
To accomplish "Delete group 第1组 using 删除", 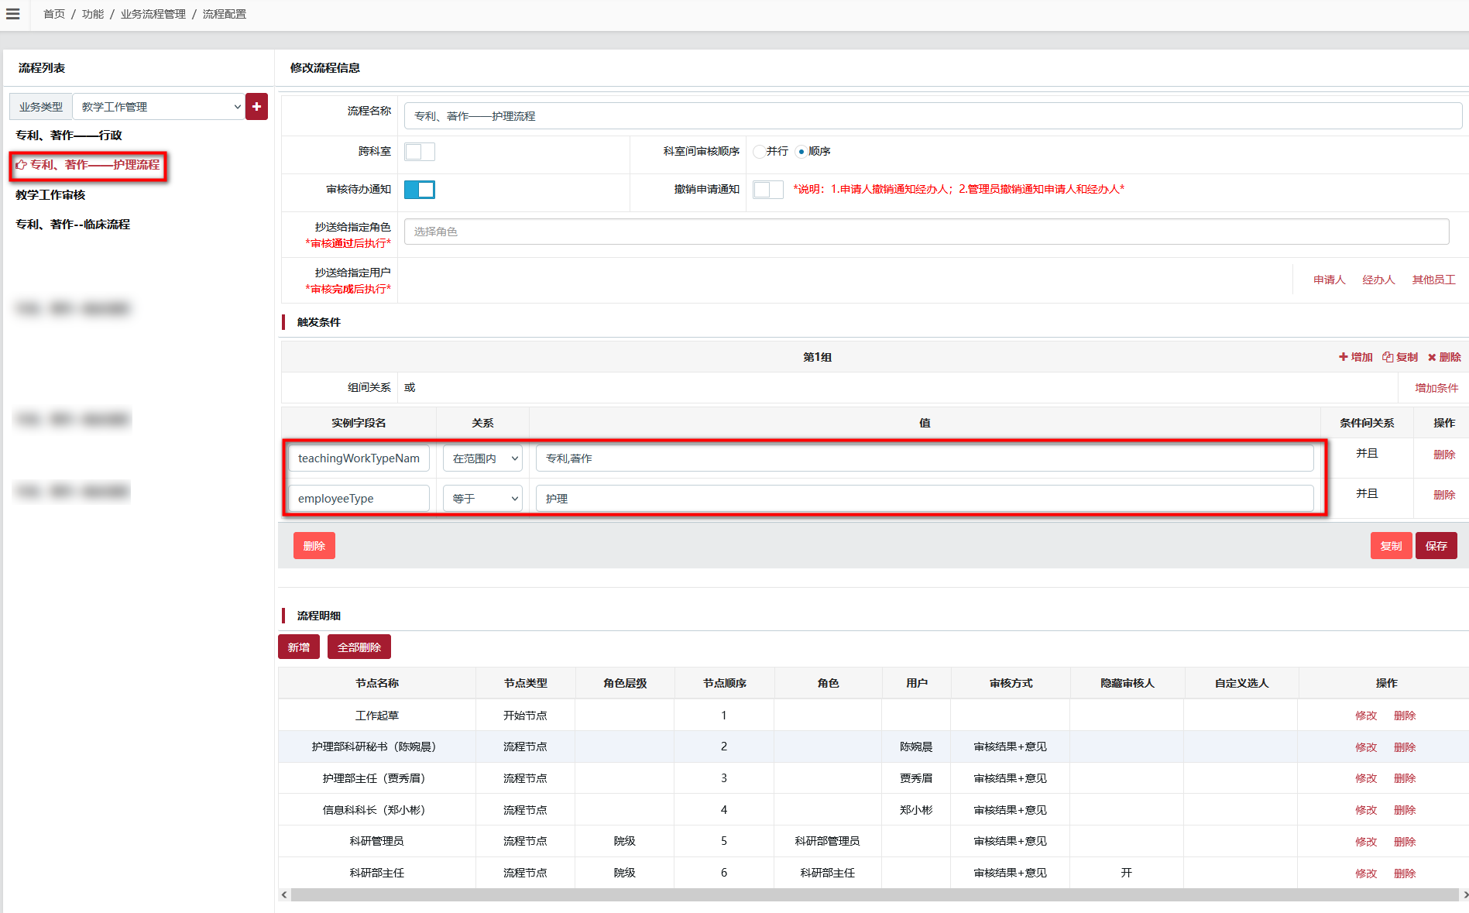I will pyautogui.click(x=1444, y=357).
